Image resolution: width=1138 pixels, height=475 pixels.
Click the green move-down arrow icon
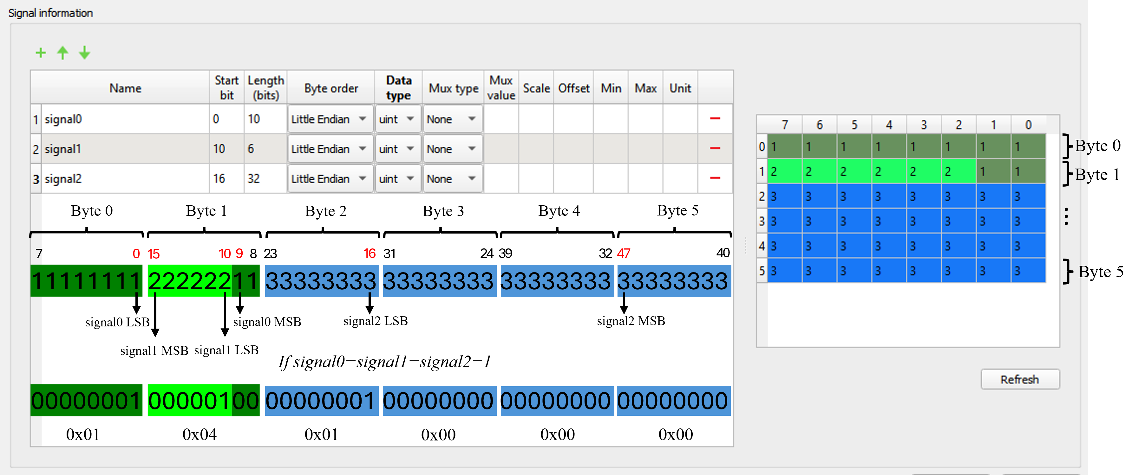[84, 53]
